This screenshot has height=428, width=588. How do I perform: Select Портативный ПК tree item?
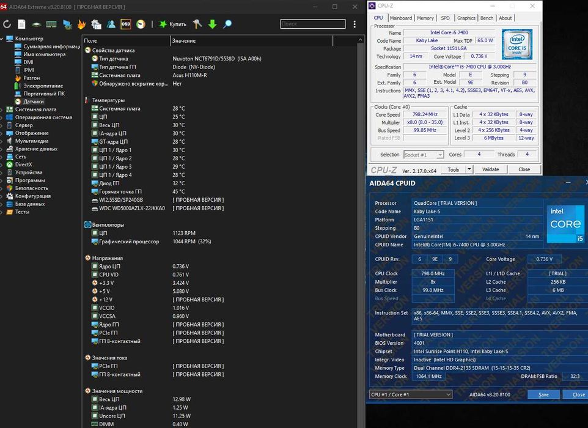click(x=44, y=94)
